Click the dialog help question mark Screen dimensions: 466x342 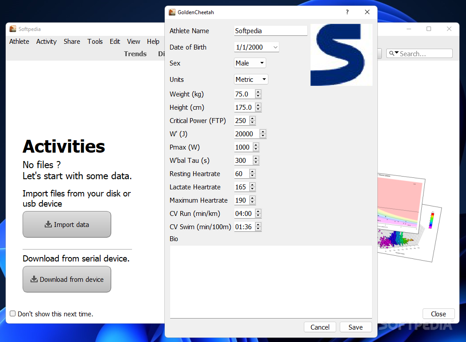coord(347,12)
